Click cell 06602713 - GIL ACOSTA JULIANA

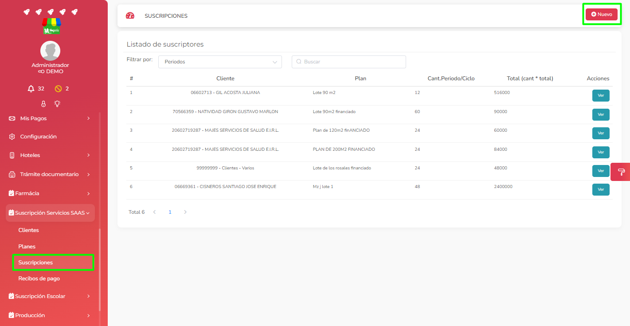point(225,93)
